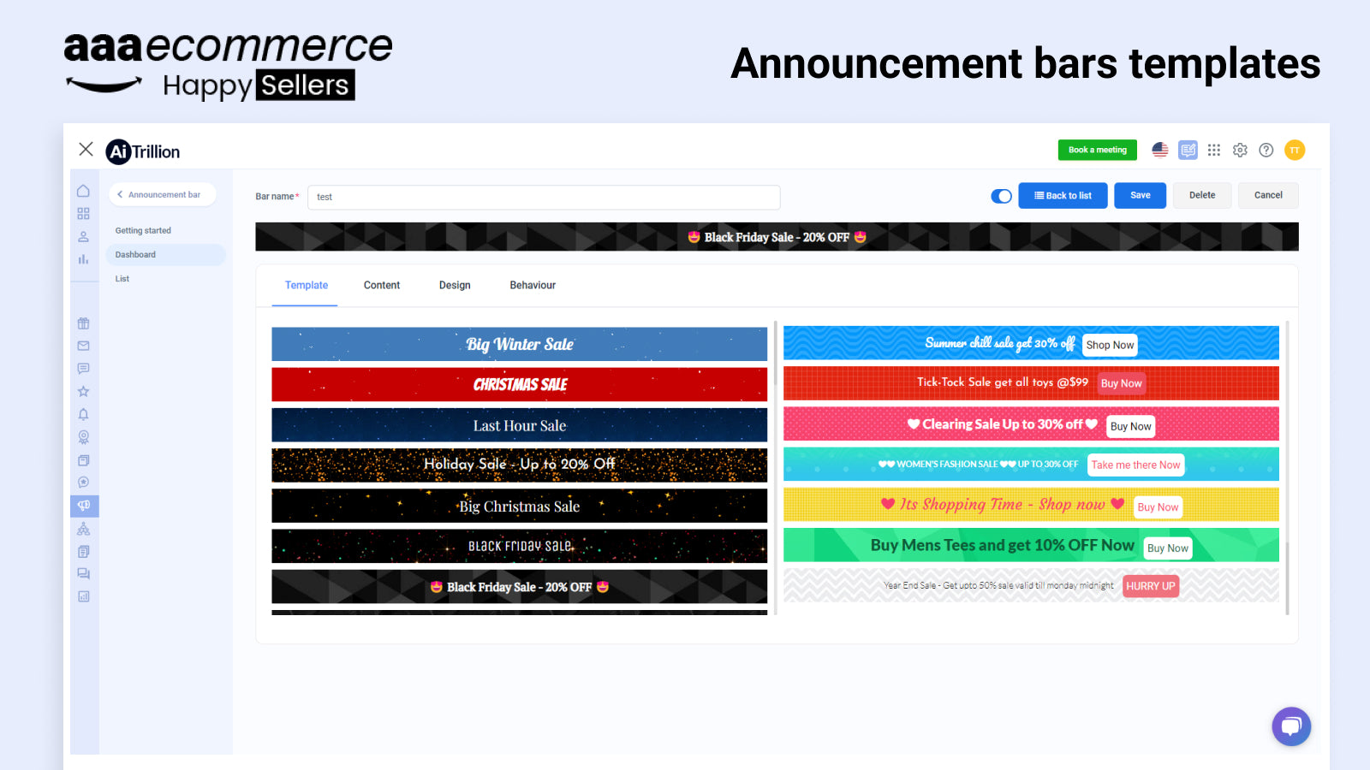This screenshot has width=1370, height=770.
Task: Select the notification bell icon in sidebar
Action: click(x=83, y=414)
